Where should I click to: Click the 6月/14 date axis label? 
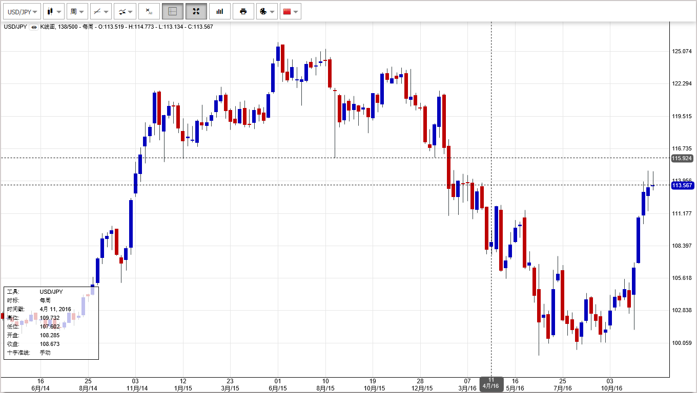(41, 388)
